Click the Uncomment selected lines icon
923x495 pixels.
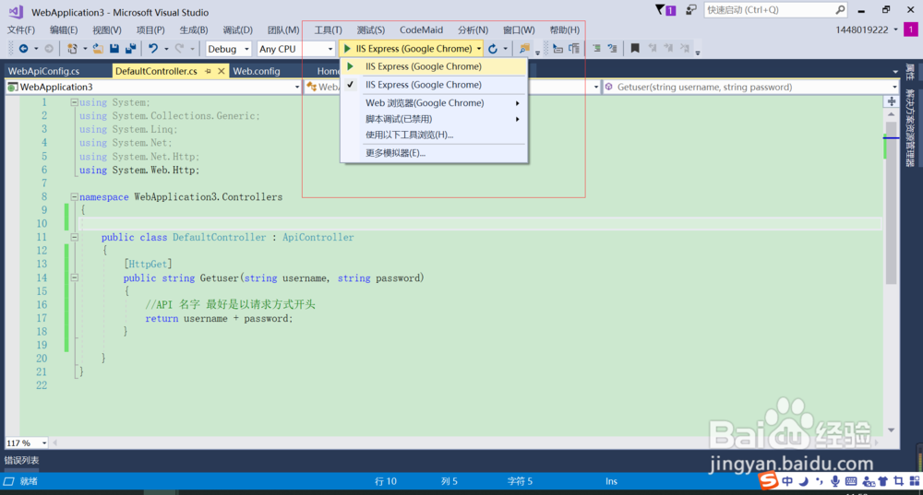(x=613, y=49)
